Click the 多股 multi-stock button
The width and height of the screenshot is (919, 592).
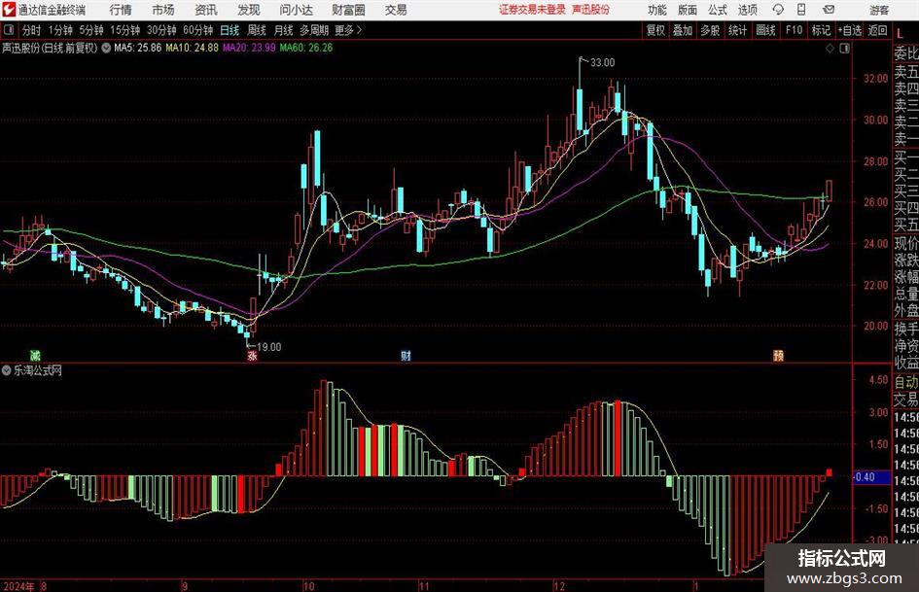[x=710, y=30]
